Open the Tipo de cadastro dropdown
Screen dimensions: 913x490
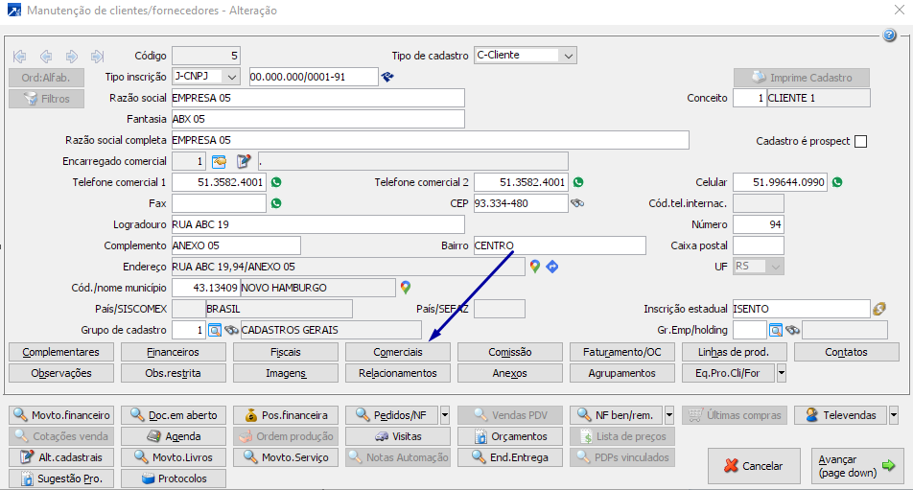pos(569,56)
